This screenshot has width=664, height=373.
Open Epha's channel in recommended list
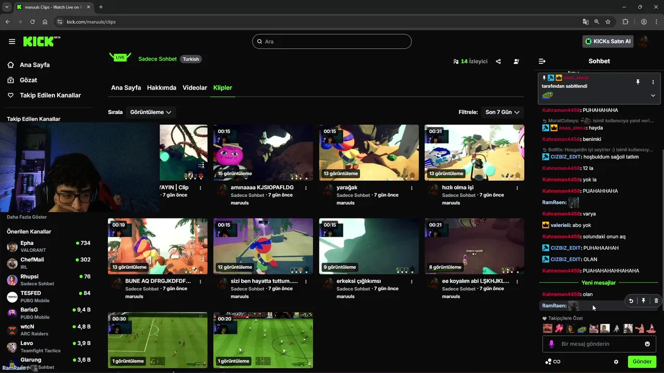[49, 247]
